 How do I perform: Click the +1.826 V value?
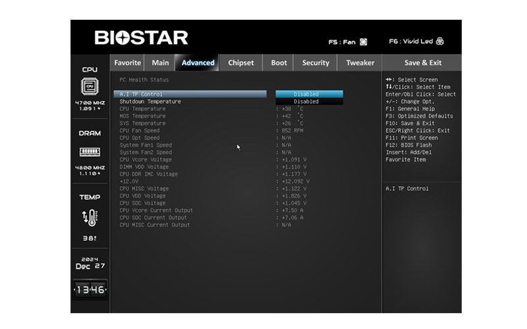294,195
